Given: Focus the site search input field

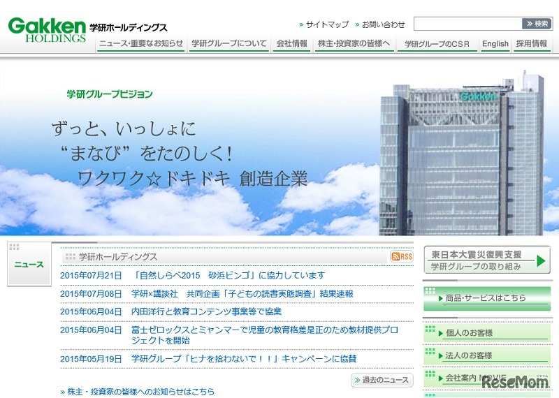Looking at the screenshot, I should [x=467, y=24].
